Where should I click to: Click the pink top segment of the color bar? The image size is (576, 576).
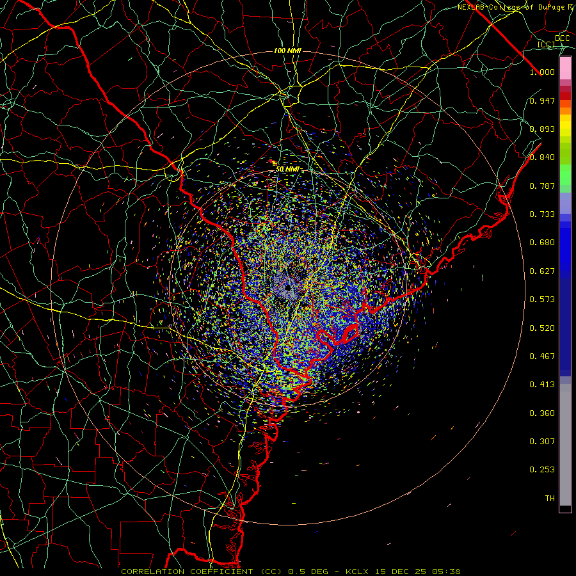point(565,68)
